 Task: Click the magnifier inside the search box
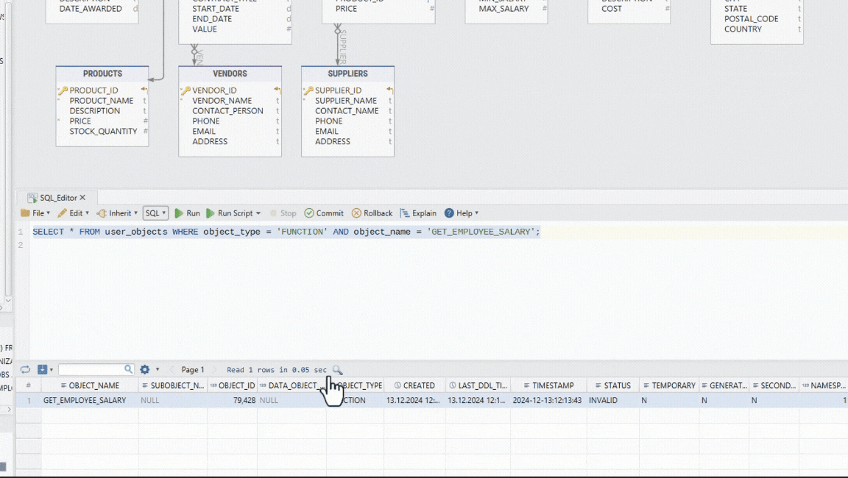(128, 369)
